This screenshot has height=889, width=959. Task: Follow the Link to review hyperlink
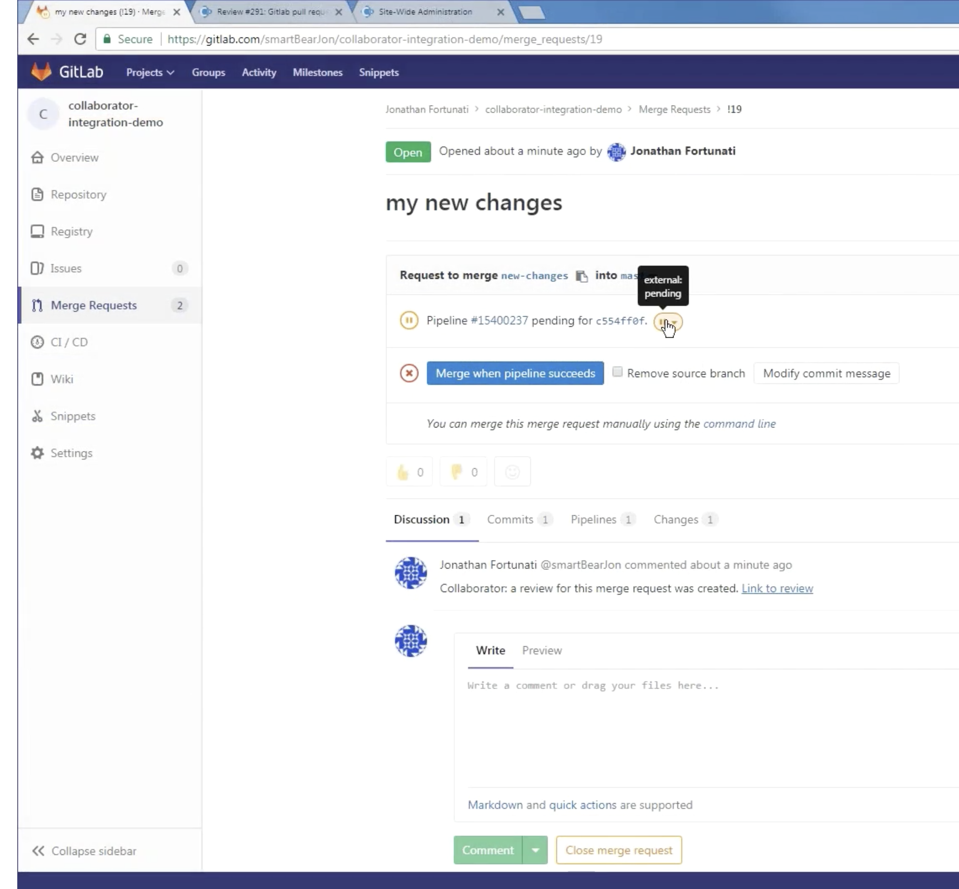(777, 588)
